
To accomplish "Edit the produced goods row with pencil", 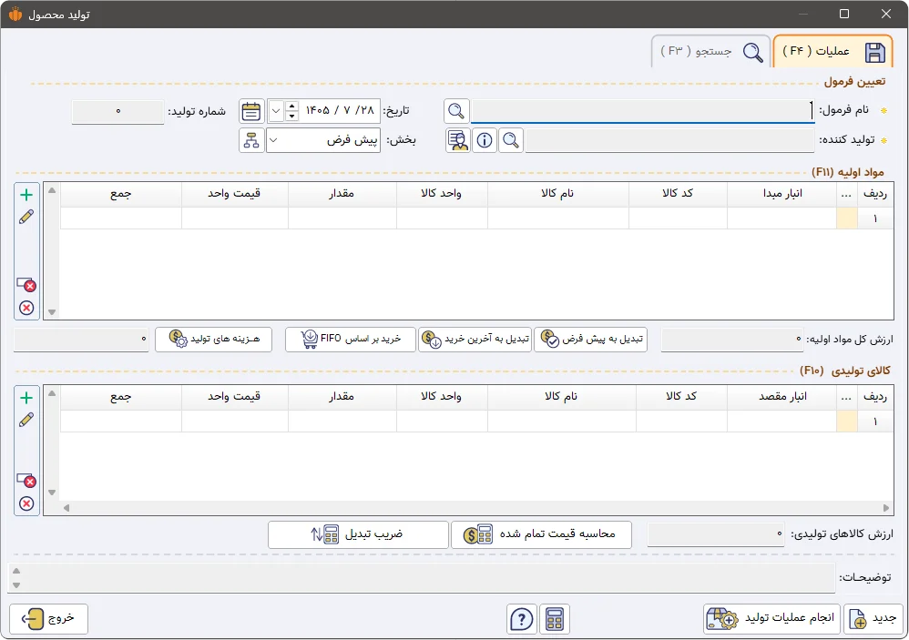I will pos(26,420).
